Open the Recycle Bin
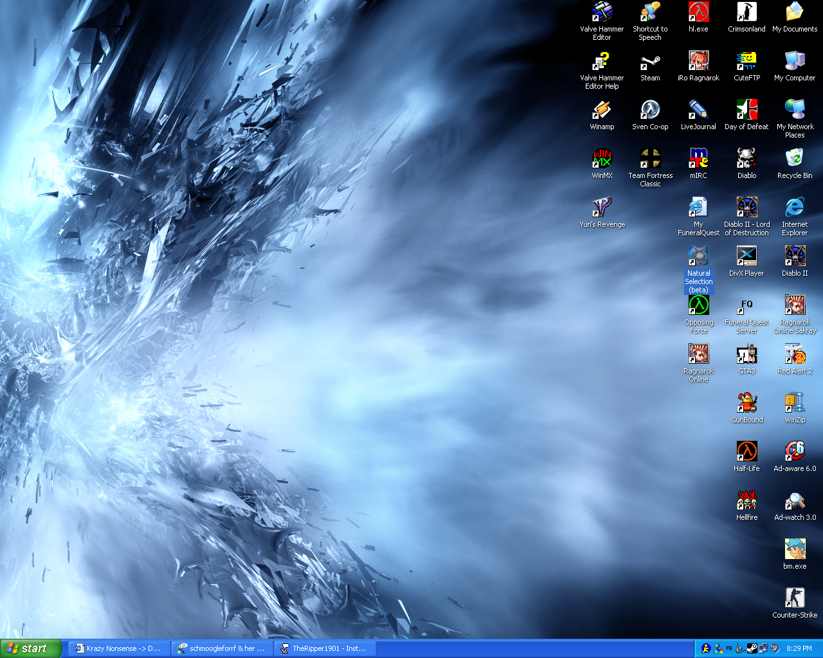 click(795, 159)
